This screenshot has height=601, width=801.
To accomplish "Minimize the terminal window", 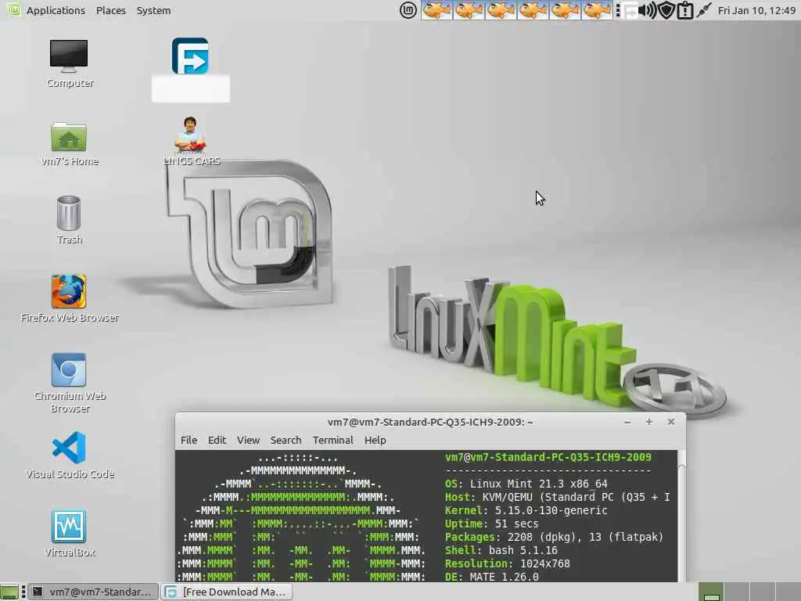I will pyautogui.click(x=627, y=422).
